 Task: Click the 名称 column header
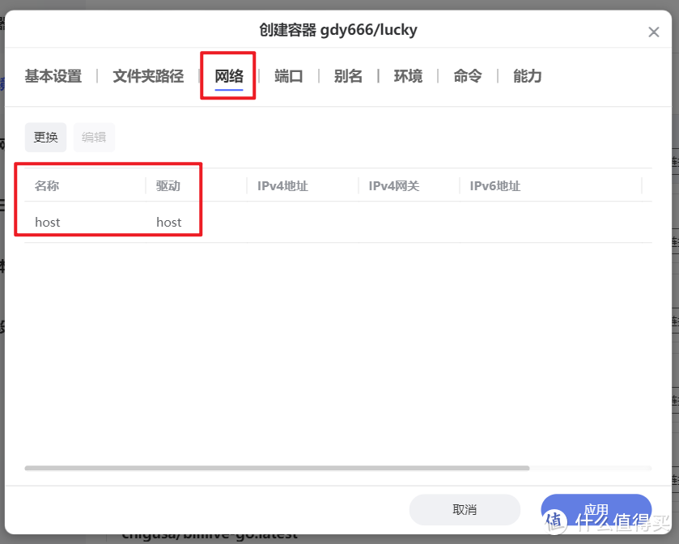48,185
